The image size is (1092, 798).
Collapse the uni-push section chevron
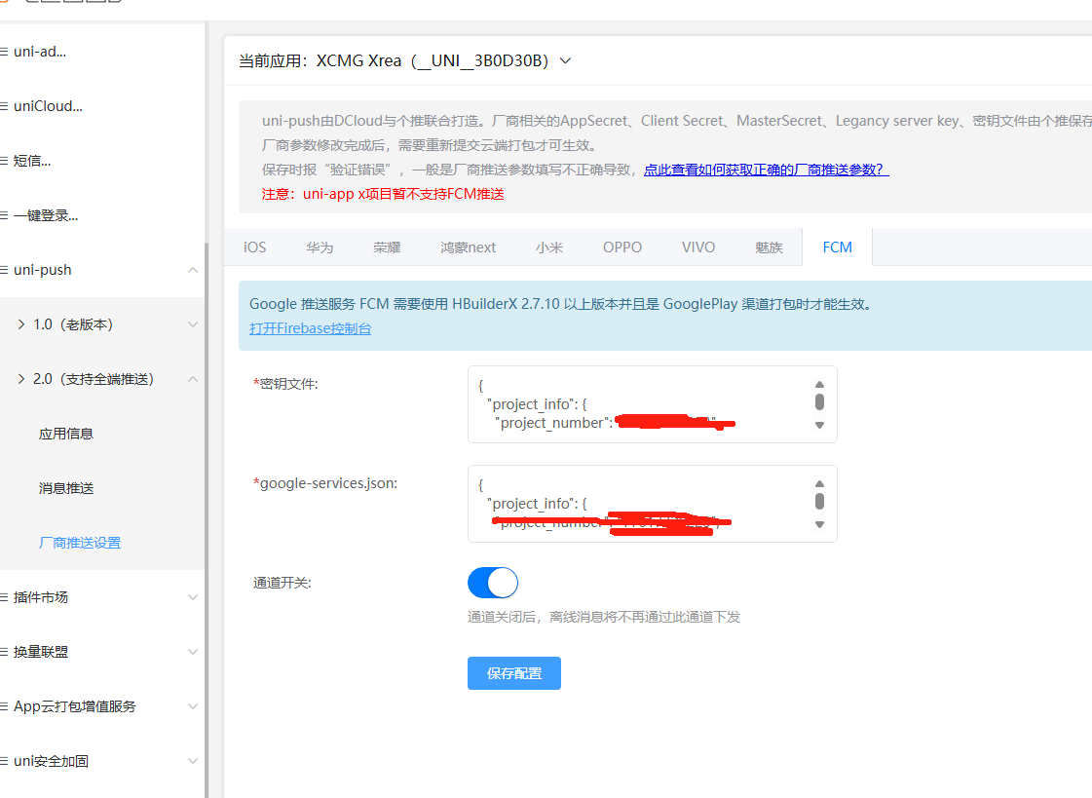click(193, 270)
